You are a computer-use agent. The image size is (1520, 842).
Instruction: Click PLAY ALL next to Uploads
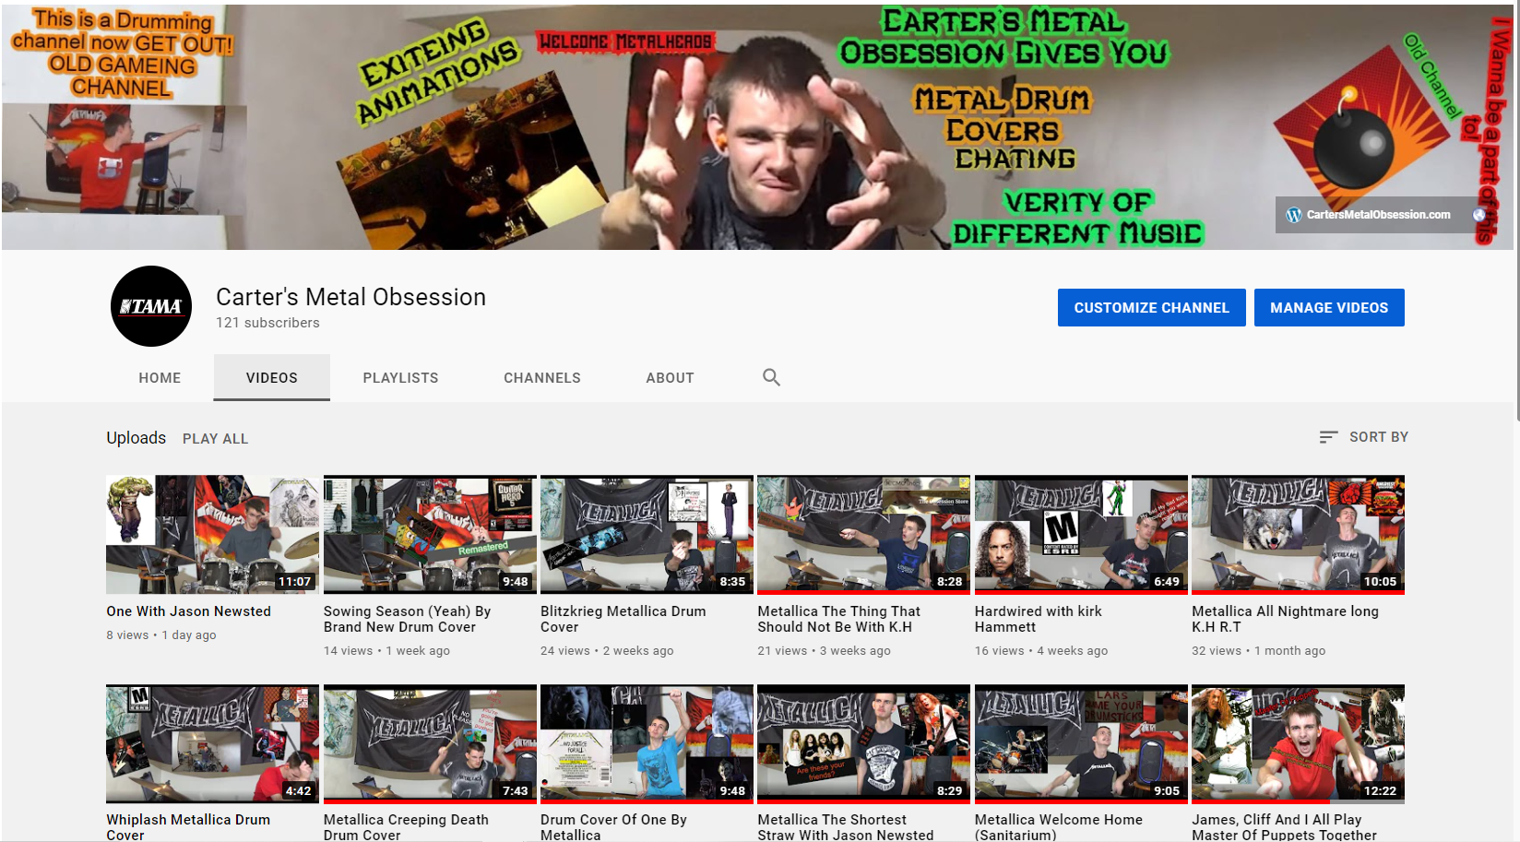[x=216, y=439]
